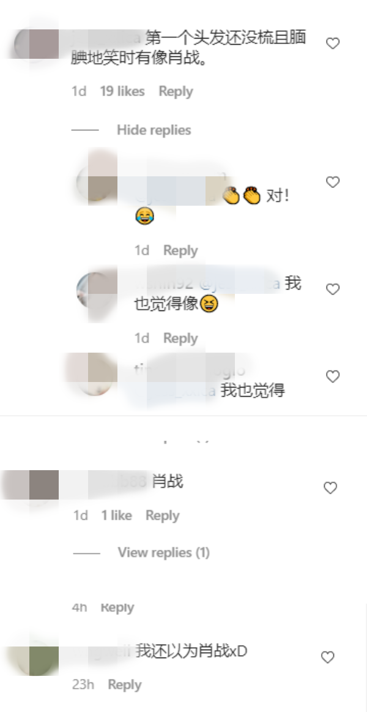Reply to the top comment with 19 likes
367x712 pixels.
point(176,91)
